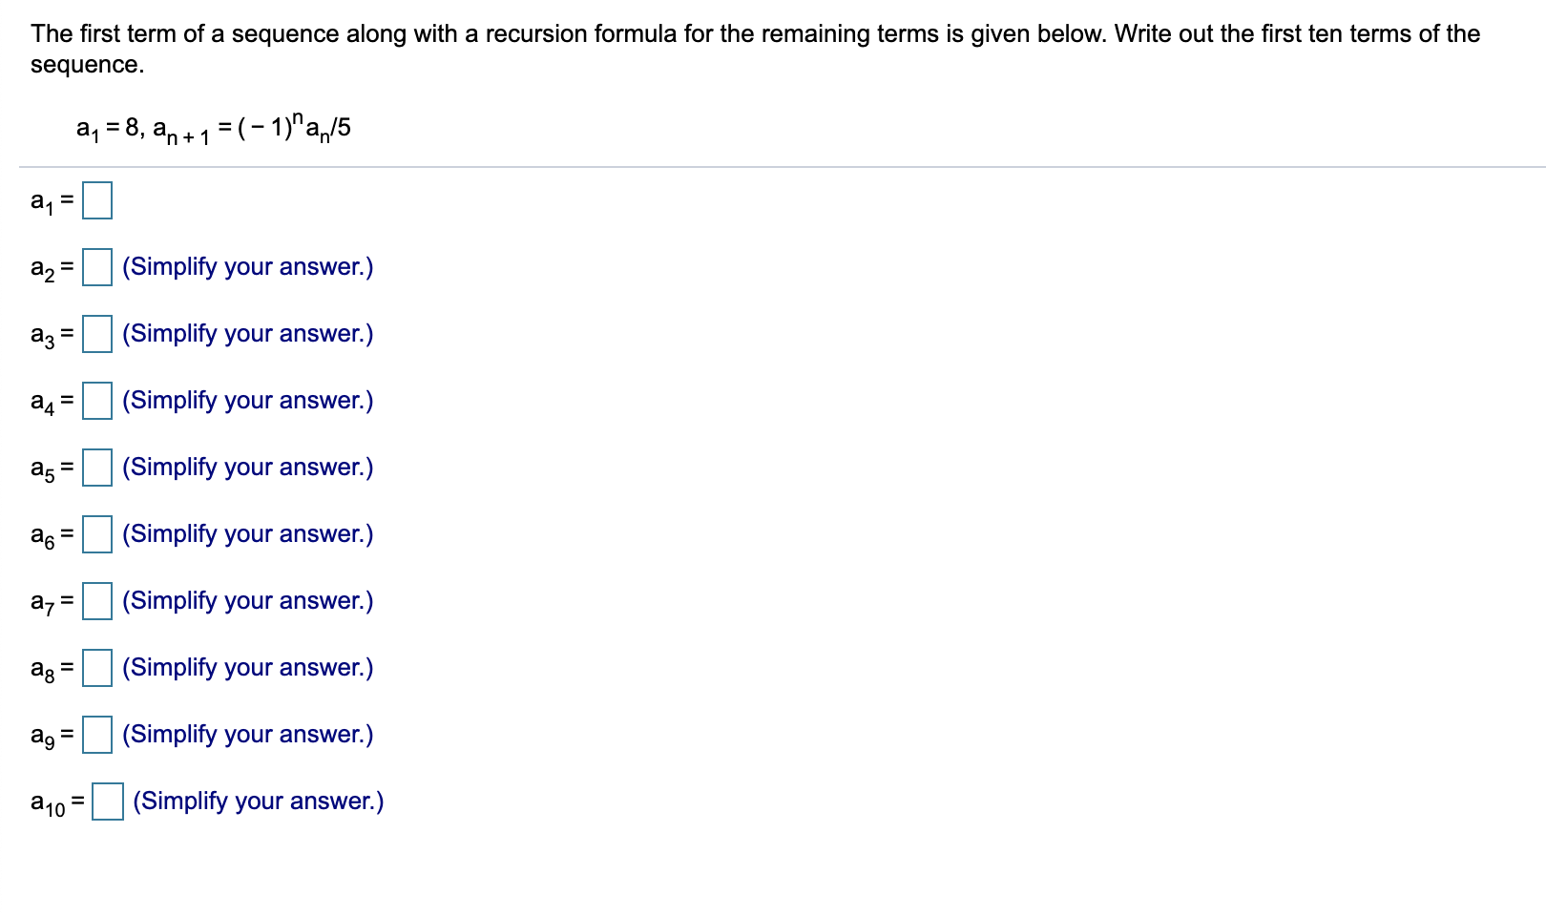Click the a7 answer box

(x=96, y=602)
